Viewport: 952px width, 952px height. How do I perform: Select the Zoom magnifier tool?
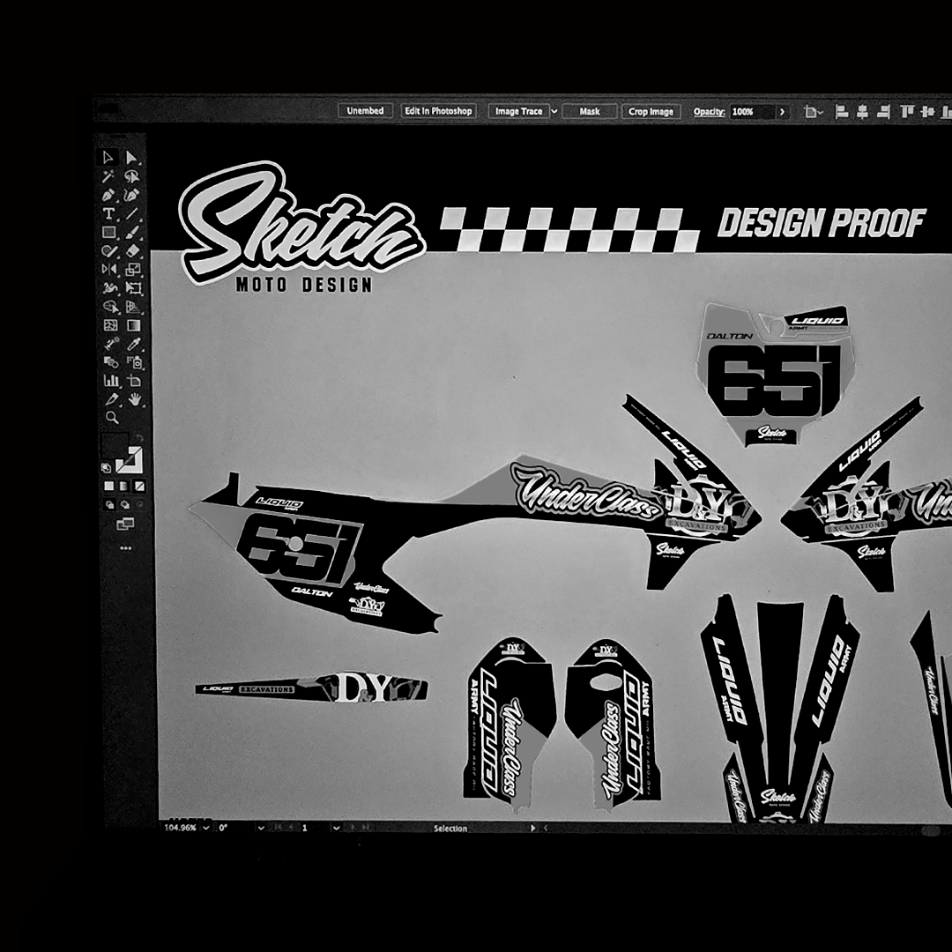coord(112,417)
